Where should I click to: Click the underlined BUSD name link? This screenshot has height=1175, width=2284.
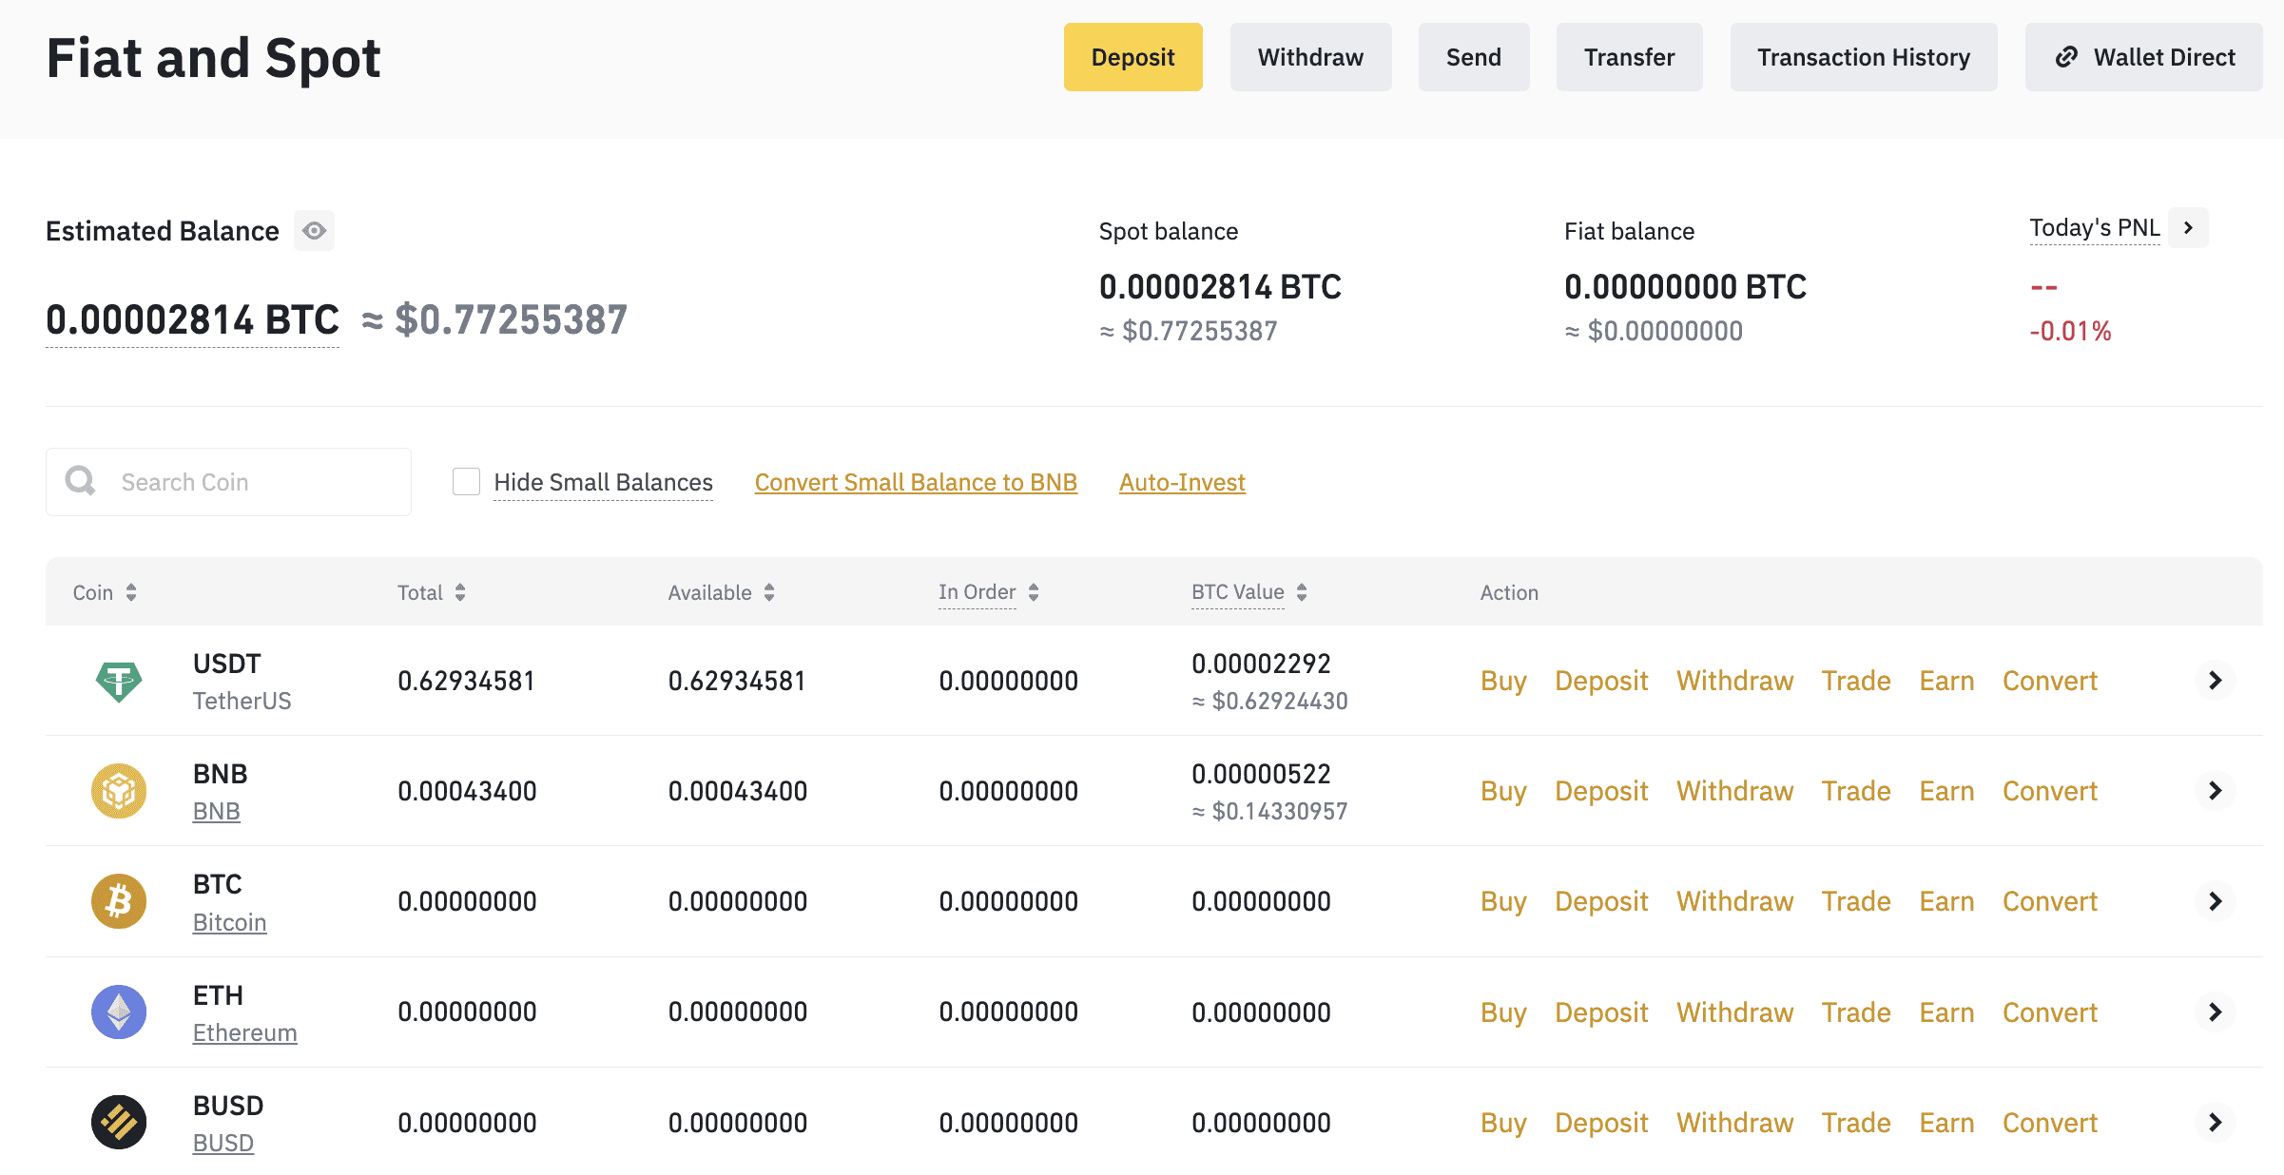223,1143
